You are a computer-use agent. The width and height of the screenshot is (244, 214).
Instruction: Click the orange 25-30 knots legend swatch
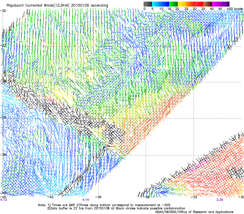pyautogui.click(x=191, y=4)
